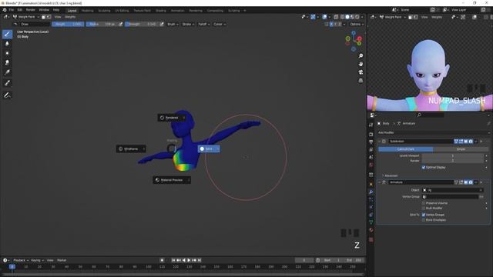This screenshot has height=277, width=493.
Task: Enable Preserve Volume checkbox
Action: 424,203
